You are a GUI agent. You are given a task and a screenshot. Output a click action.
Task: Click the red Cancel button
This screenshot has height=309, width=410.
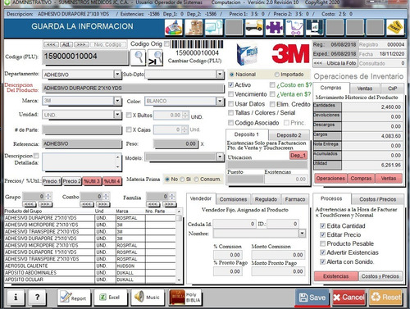[349, 298]
